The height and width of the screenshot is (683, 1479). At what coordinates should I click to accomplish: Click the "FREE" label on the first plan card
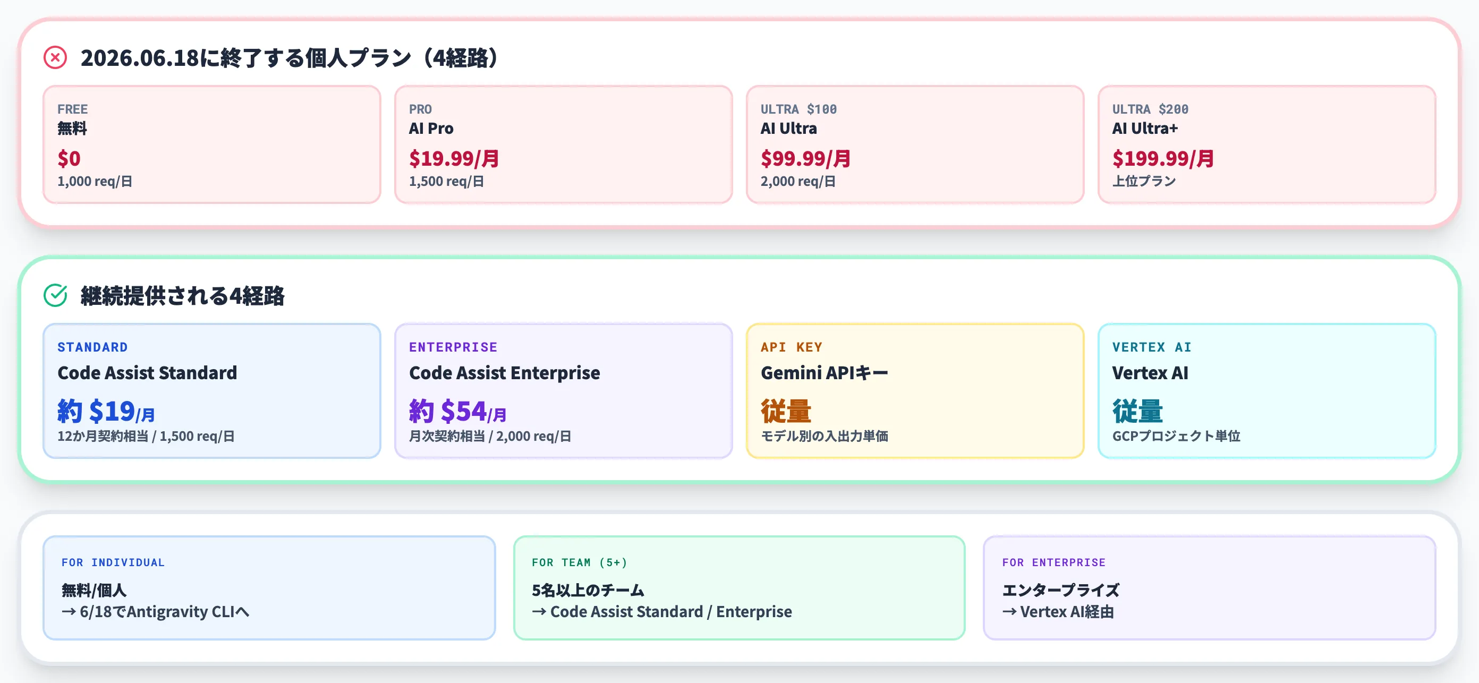click(72, 109)
